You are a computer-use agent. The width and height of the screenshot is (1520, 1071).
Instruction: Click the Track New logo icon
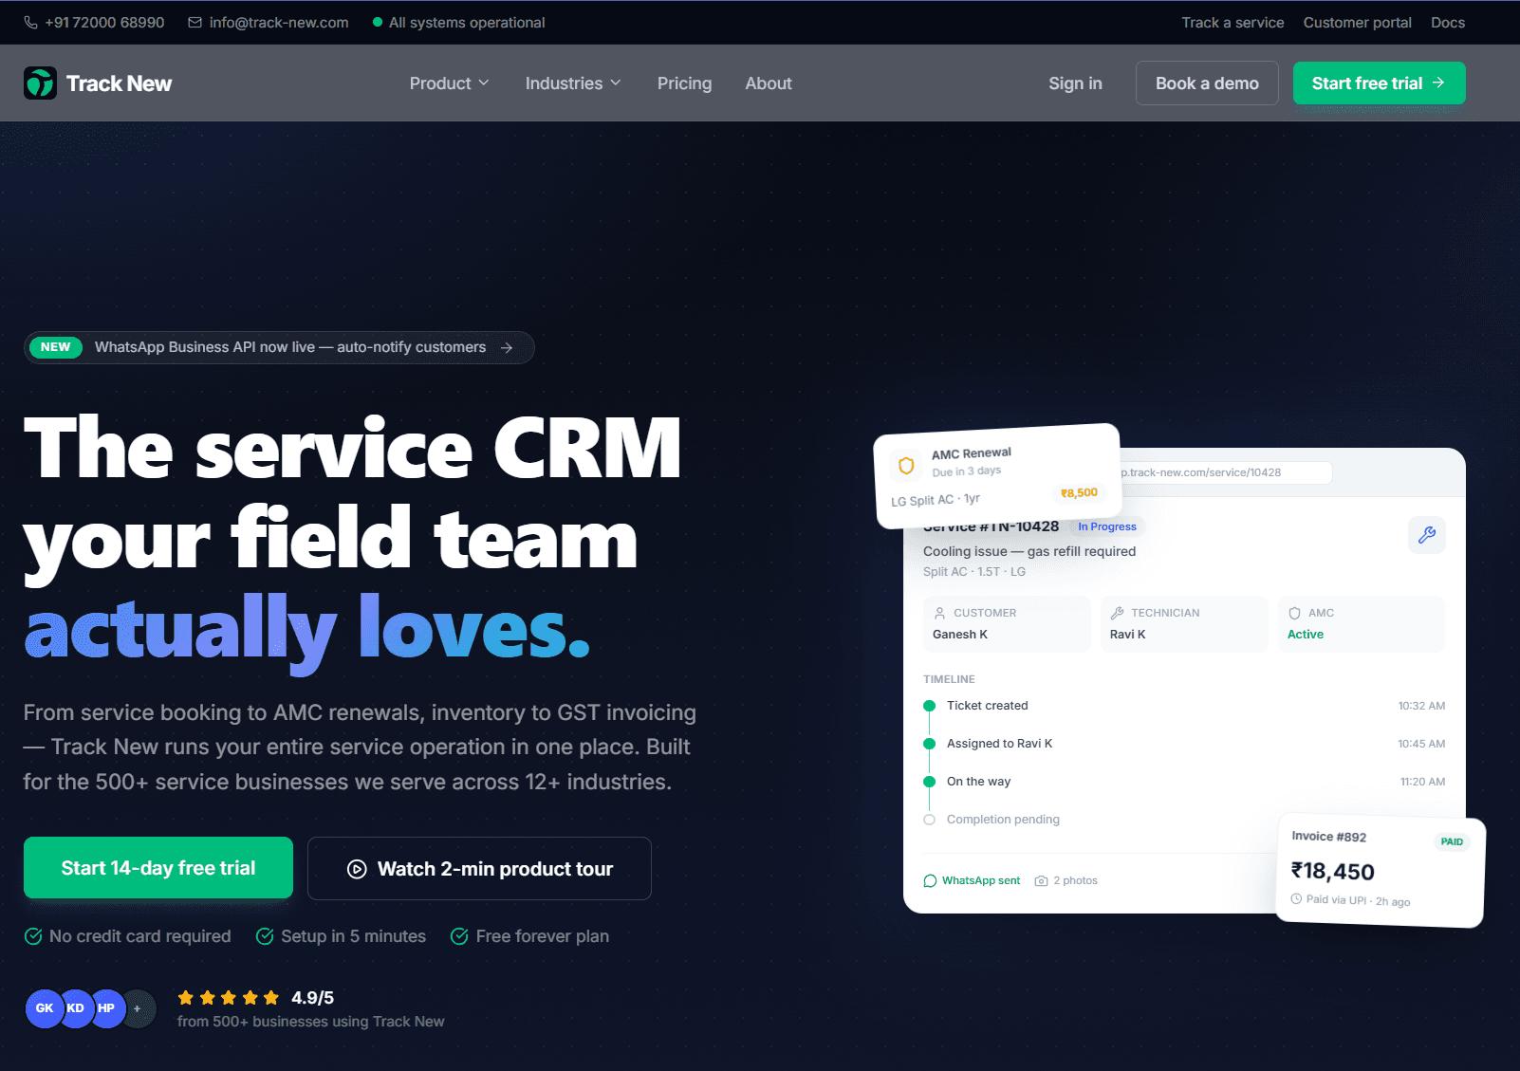point(40,83)
